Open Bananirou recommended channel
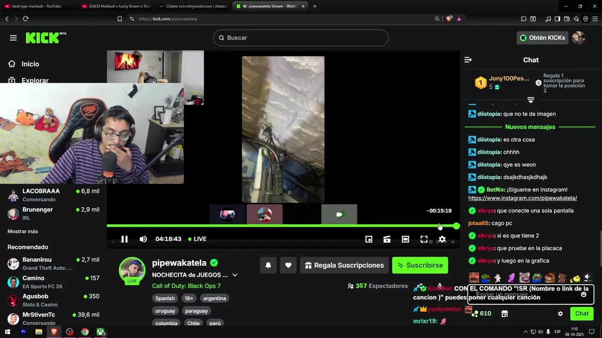 [x=54, y=263]
